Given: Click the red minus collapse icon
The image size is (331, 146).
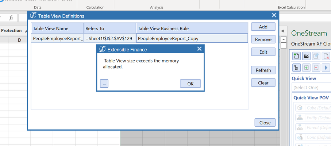Looking at the screenshot, I should 316,68.
